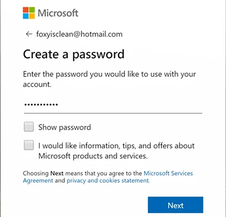Click the "Create a password" heading
The height and width of the screenshot is (217, 226).
(x=74, y=54)
